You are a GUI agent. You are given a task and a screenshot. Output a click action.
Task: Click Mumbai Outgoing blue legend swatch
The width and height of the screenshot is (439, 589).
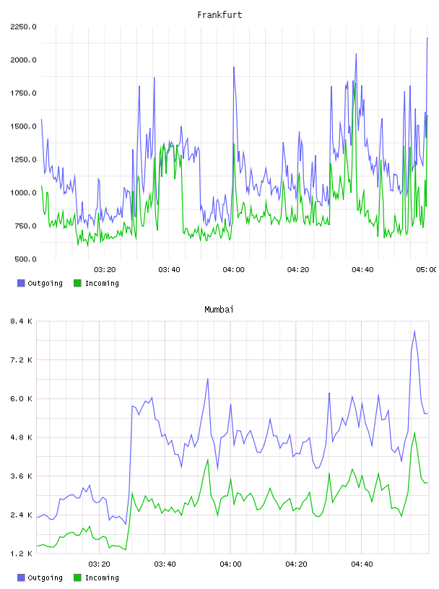coord(21,577)
